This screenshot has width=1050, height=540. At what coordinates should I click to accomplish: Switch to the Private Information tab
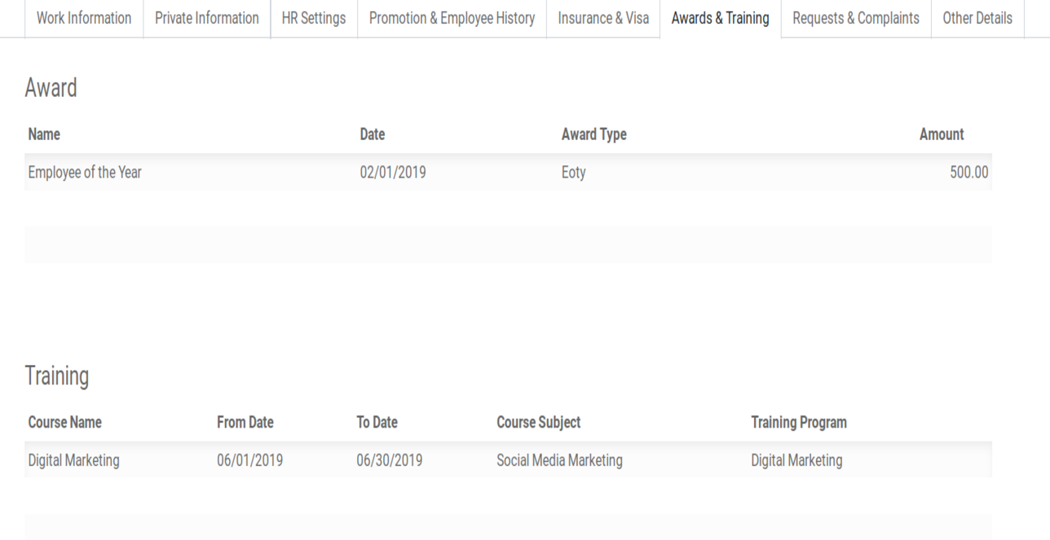point(206,18)
